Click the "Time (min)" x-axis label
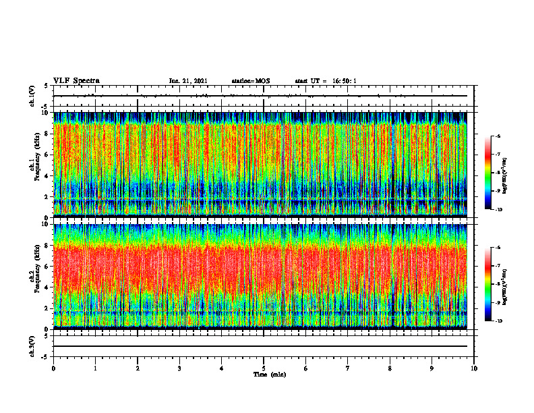Viewport: 534px width, 413px height. (270, 375)
